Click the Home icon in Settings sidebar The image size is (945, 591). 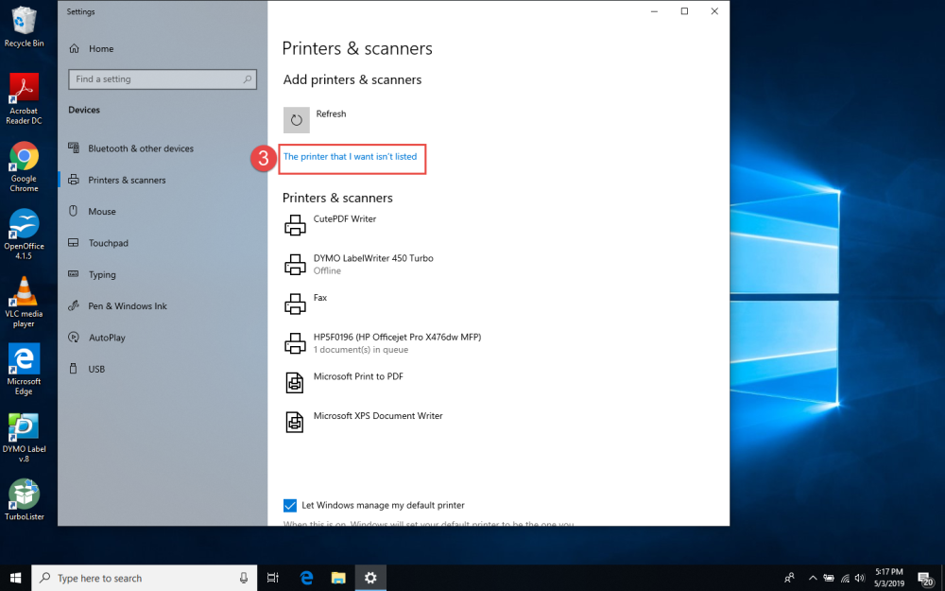(x=74, y=49)
